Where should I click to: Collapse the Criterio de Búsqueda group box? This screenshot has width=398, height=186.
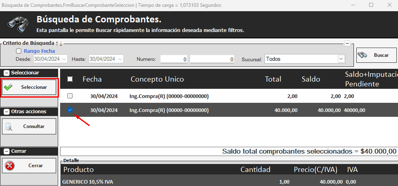tap(347, 44)
